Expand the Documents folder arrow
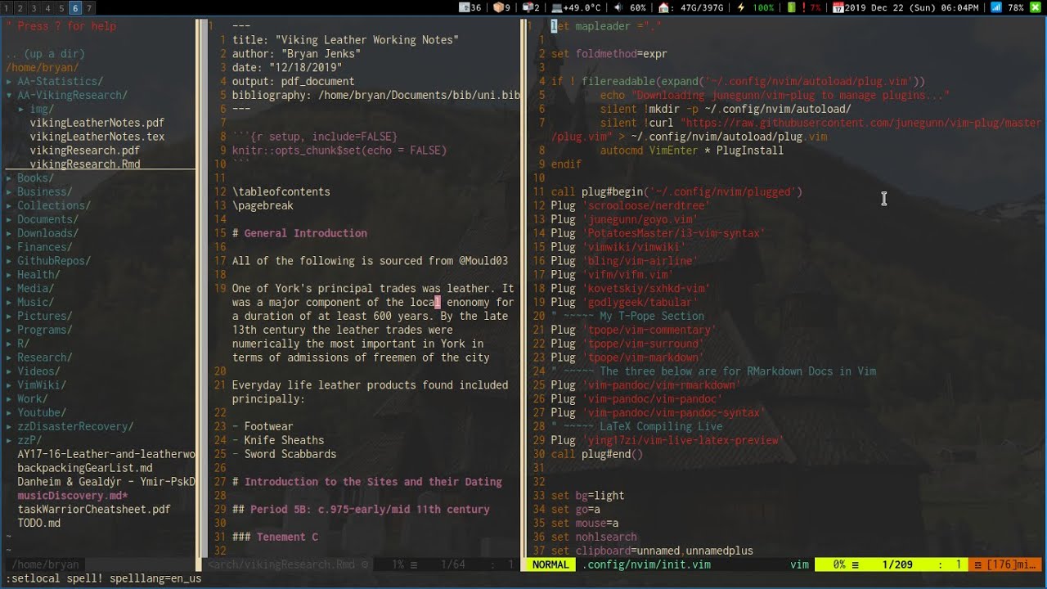 [9, 220]
